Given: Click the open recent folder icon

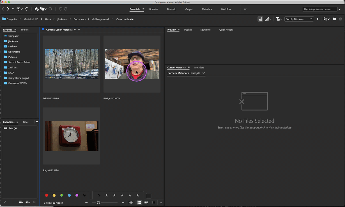Looking at the screenshot, I should coord(326,19).
